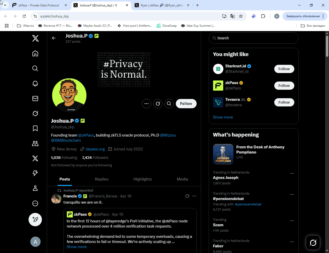The height and width of the screenshot is (253, 329).
Task: Click Grok icon on Francis post
Action: [x=187, y=196]
